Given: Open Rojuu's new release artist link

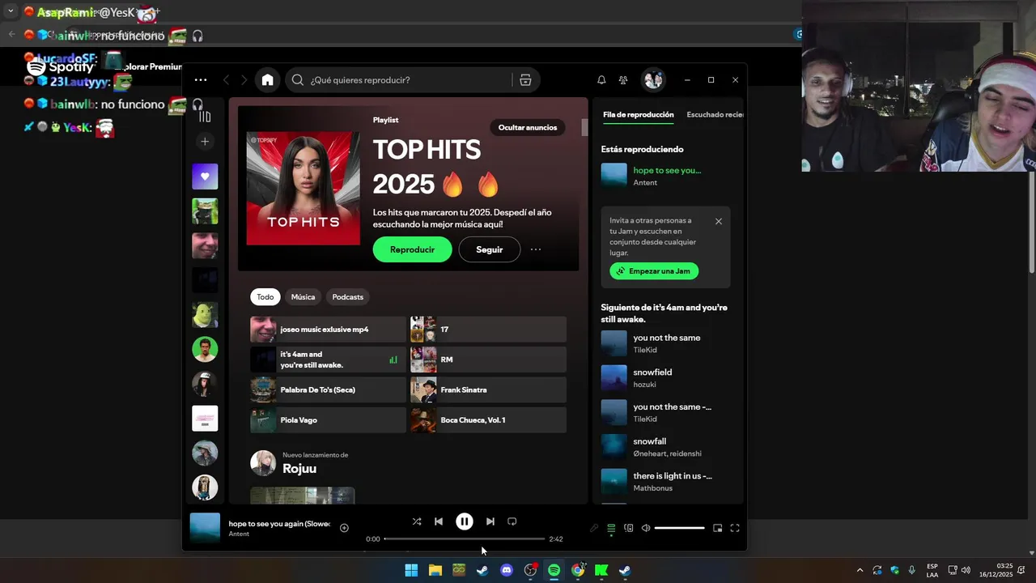Looking at the screenshot, I should [299, 469].
